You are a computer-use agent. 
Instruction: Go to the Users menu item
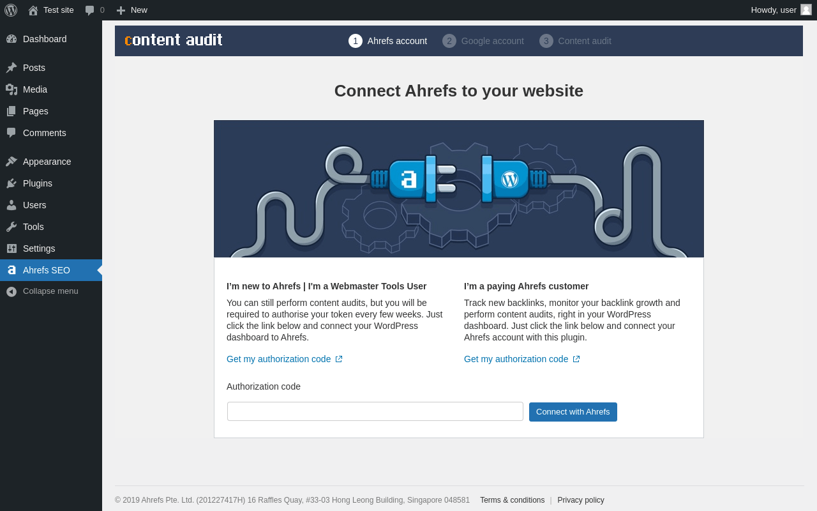click(x=34, y=205)
